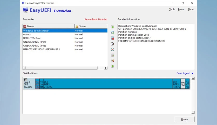Screen dimensions: 217x125
Task: Click the File path bootmgfw.efi line
Action: tap(141, 41)
